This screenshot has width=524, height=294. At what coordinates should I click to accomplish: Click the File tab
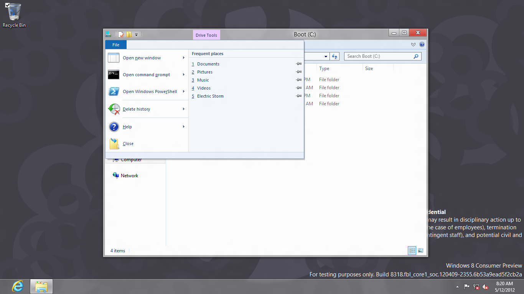(x=116, y=45)
